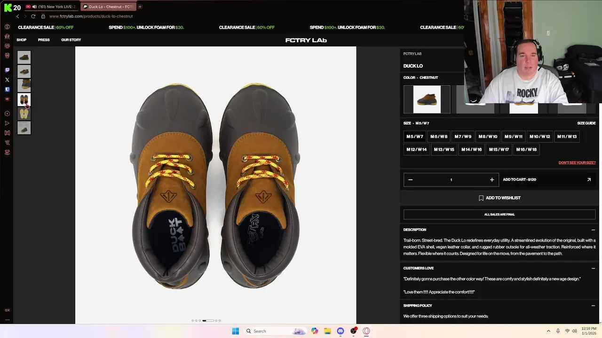Show hidden icons tray chevron
Viewport: 602px width, 338px height.
[548, 331]
